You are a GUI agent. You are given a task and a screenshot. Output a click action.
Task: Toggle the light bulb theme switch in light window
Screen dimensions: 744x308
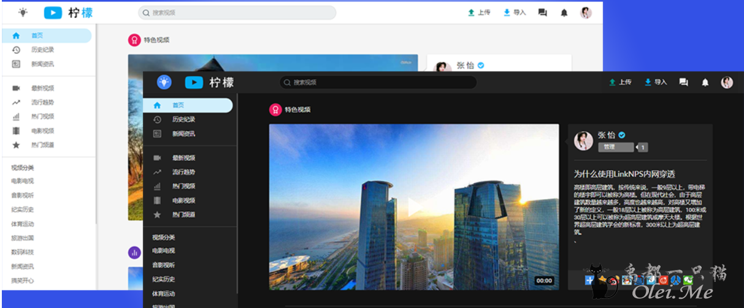point(23,12)
